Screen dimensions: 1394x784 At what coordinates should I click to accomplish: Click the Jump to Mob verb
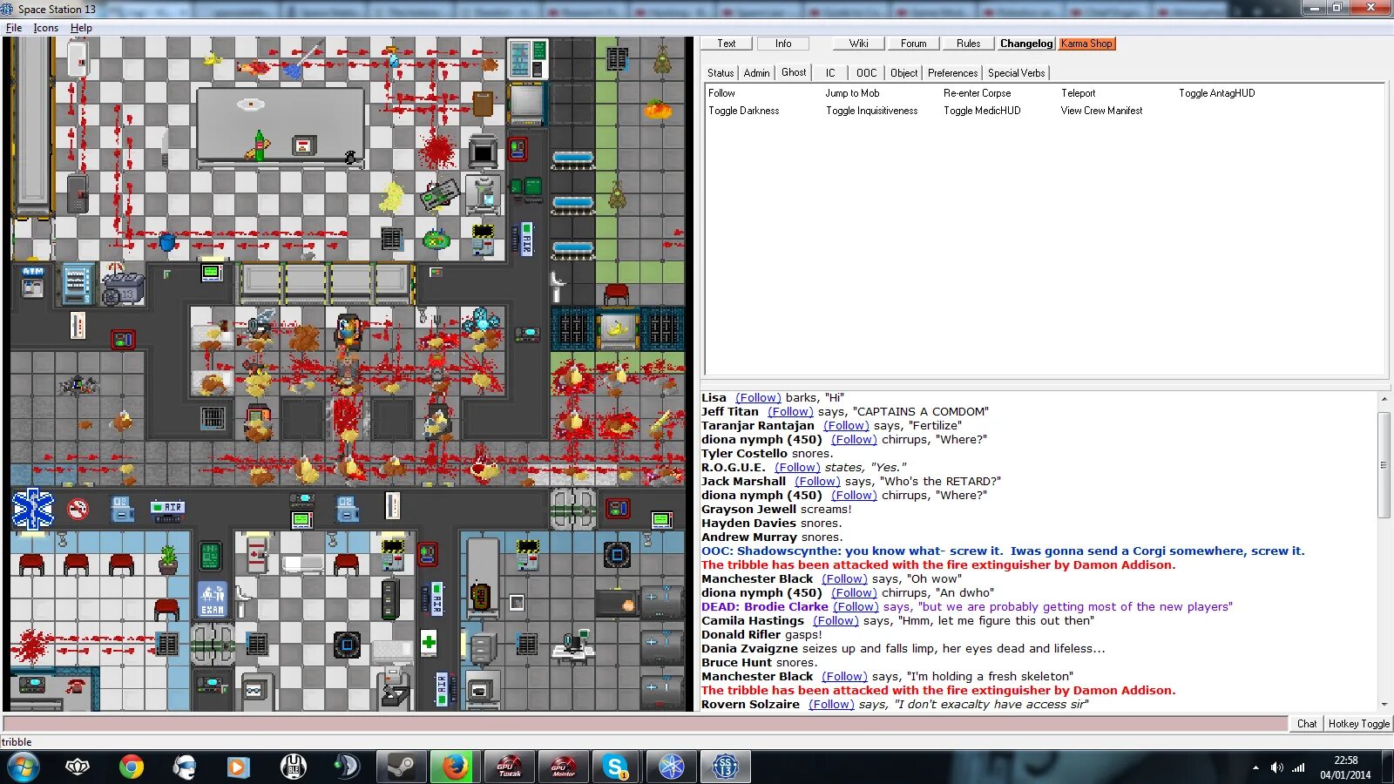coord(852,93)
